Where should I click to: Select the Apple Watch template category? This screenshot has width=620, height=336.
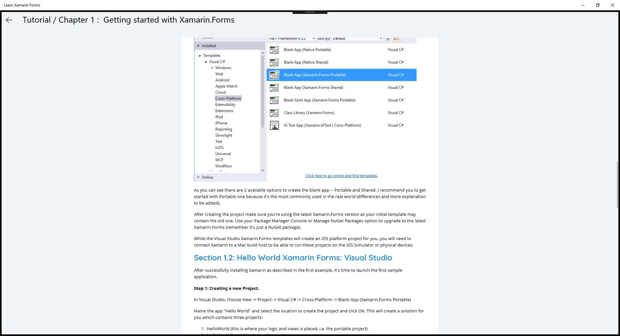point(226,86)
